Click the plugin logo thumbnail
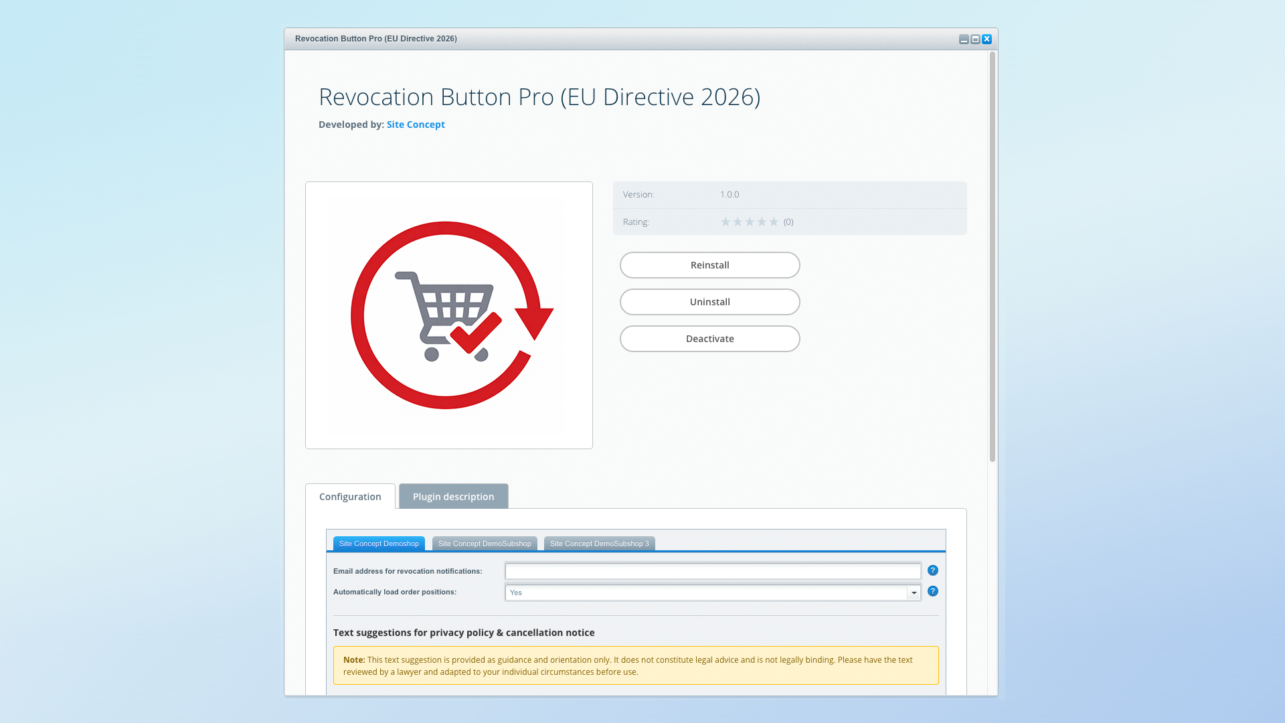 tap(449, 315)
